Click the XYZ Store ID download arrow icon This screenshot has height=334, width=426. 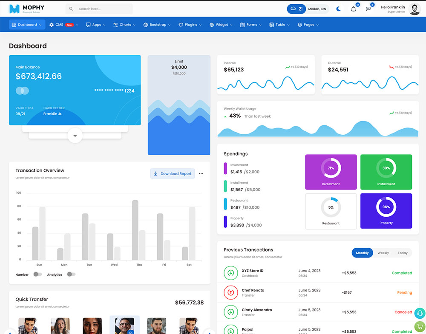(230, 273)
